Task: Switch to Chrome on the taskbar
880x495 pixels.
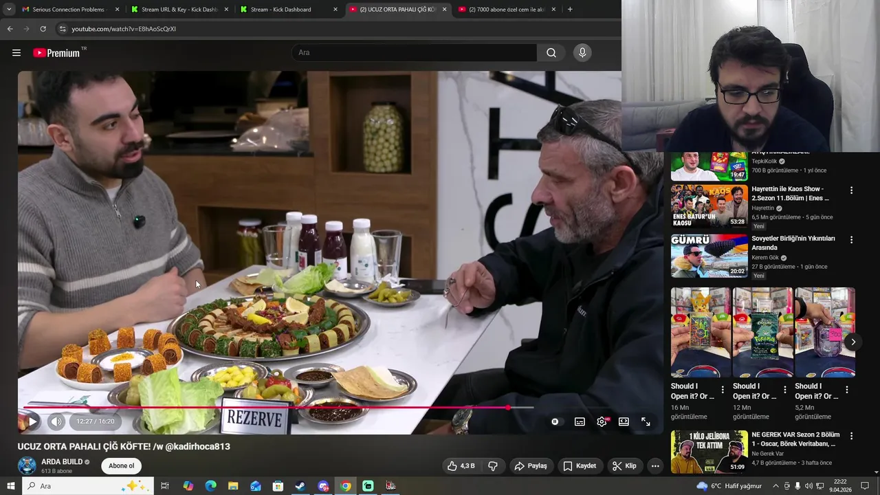Action: pos(345,486)
